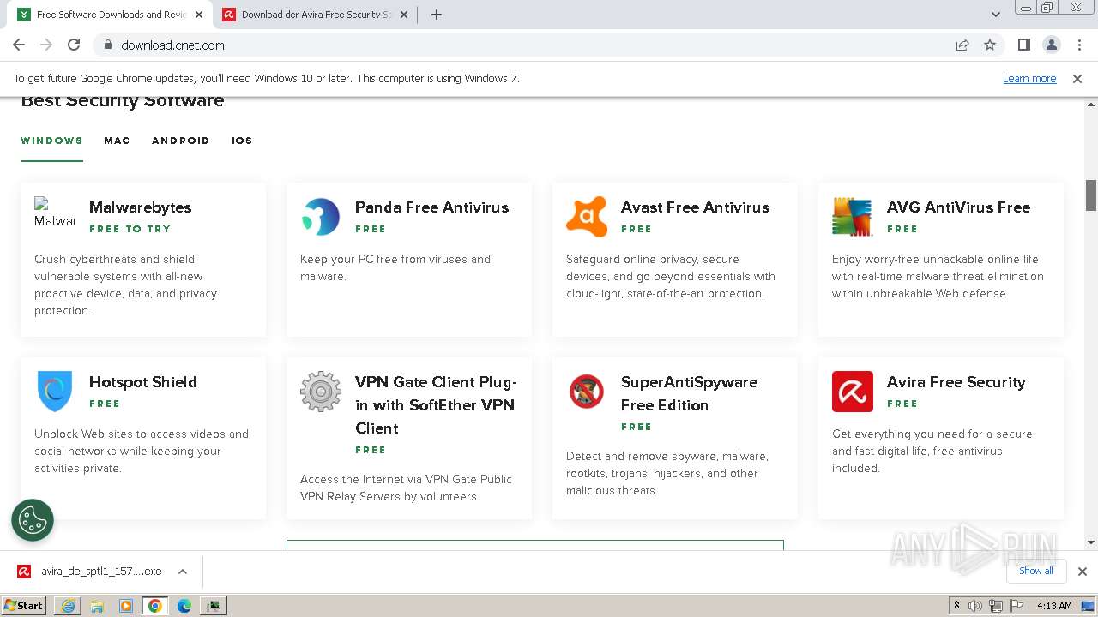Open Chrome three-dot menu
1098x617 pixels.
1078,45
